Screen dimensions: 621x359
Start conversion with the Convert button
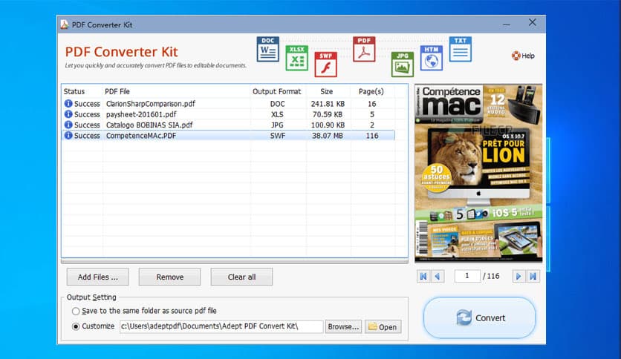(x=480, y=318)
